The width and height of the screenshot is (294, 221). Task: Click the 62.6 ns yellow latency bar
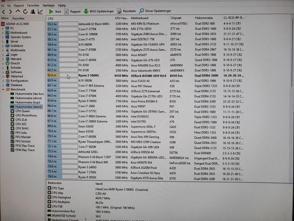[54, 75]
